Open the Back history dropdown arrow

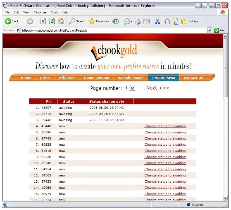click(22, 21)
